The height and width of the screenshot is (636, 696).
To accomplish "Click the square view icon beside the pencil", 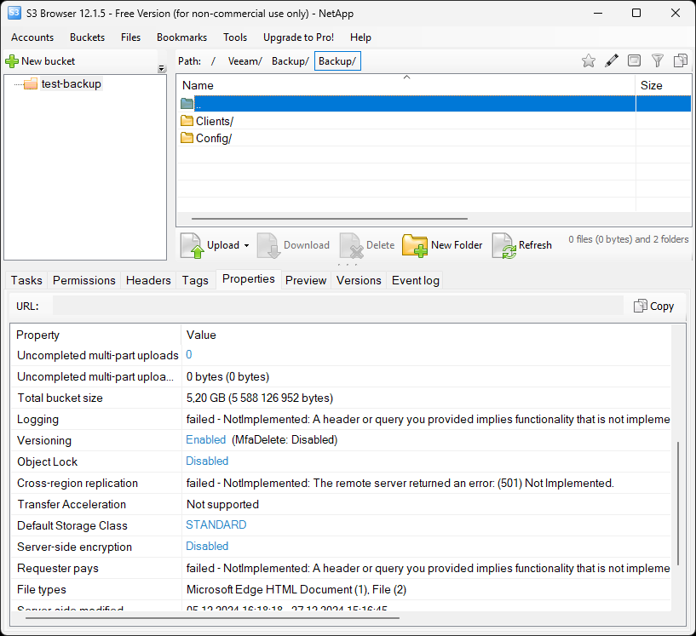I will pos(634,60).
